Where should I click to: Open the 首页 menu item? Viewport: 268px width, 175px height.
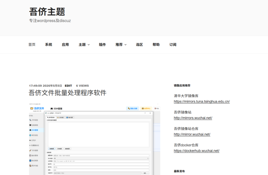(32, 45)
